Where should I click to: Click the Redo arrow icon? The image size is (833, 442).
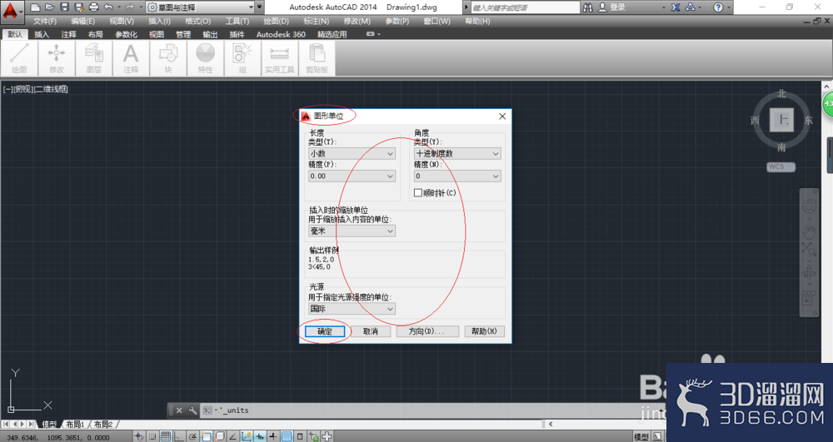click(130, 7)
